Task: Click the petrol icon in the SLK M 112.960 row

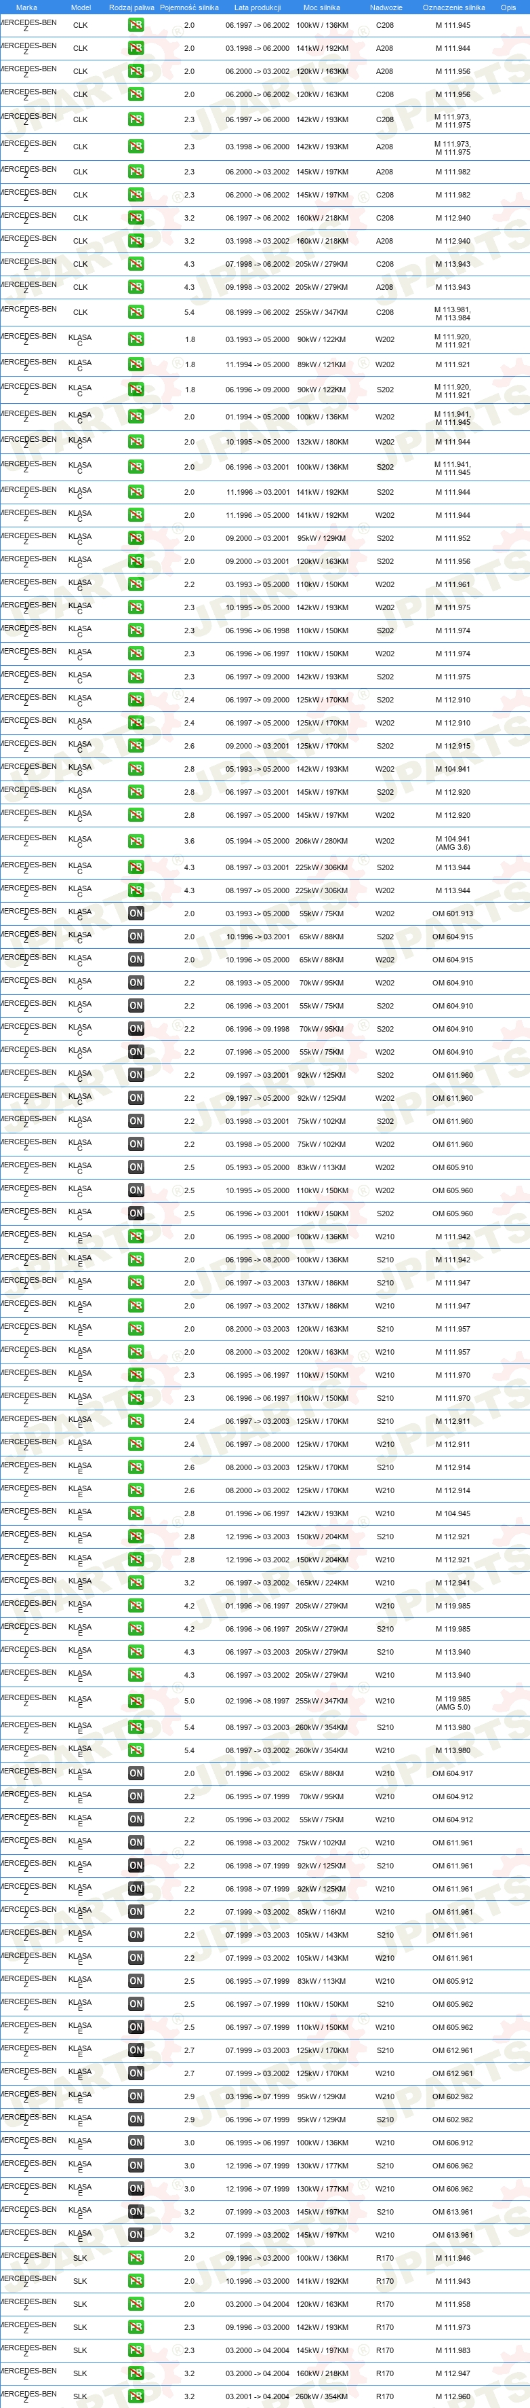Action: tap(136, 2396)
